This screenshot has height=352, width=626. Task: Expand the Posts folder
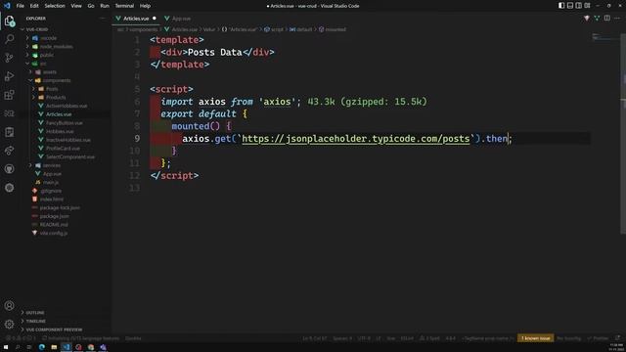coord(52,89)
